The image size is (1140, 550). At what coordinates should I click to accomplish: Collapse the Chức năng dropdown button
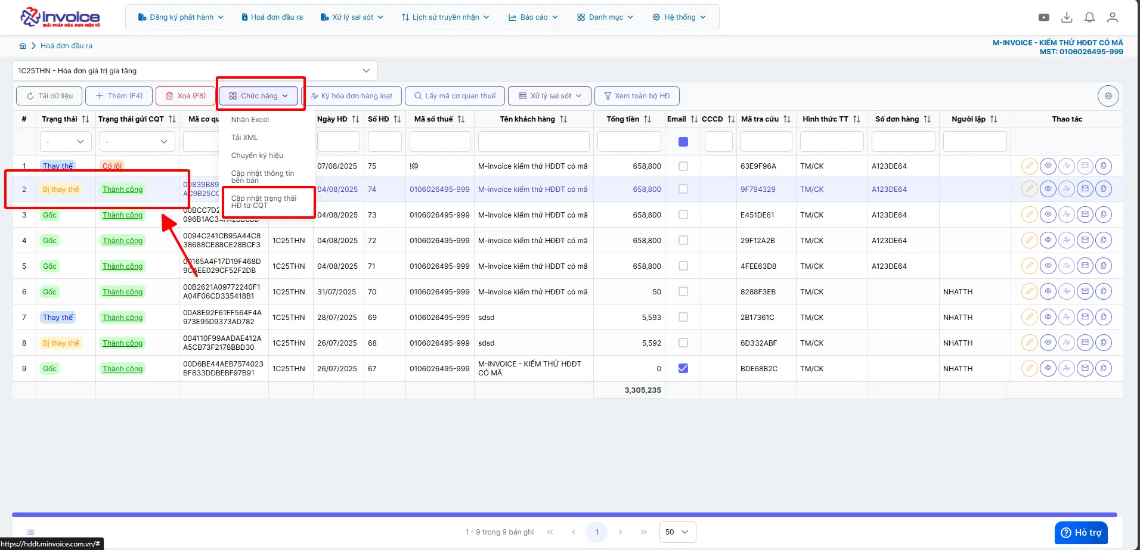(x=258, y=96)
